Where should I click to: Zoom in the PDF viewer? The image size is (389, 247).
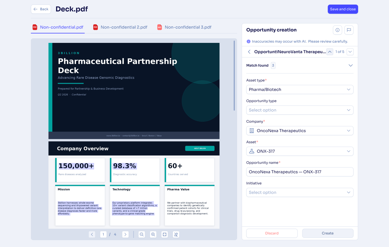(x=153, y=234)
